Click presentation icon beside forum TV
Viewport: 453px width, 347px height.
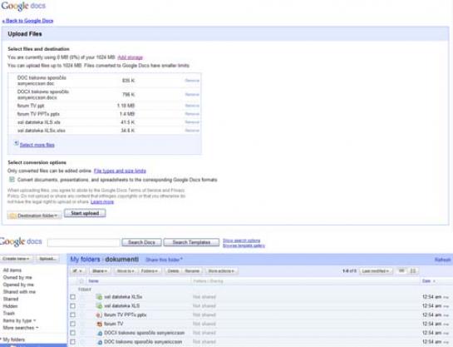pos(99,324)
